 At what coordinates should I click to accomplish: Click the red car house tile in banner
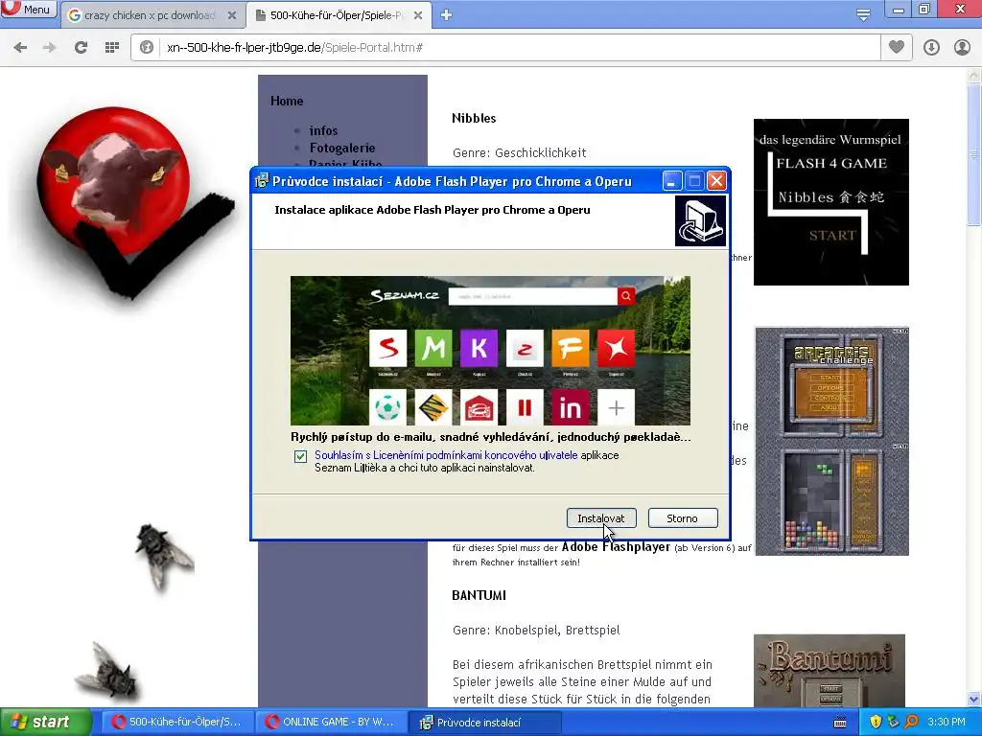(479, 406)
